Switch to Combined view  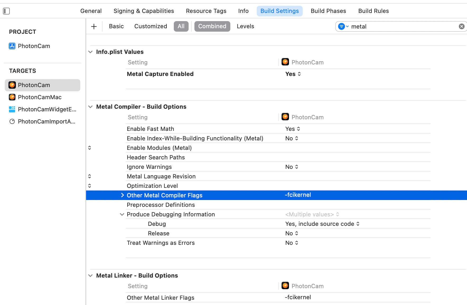[212, 26]
